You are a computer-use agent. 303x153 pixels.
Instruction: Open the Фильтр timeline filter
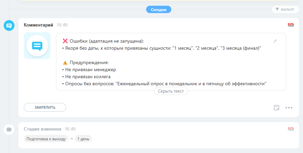[285, 9]
